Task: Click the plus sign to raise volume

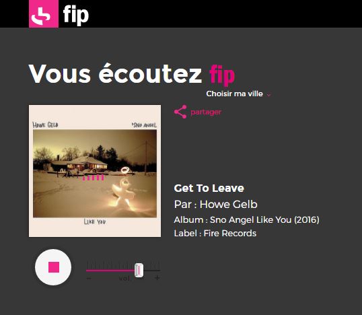Action: (157, 277)
